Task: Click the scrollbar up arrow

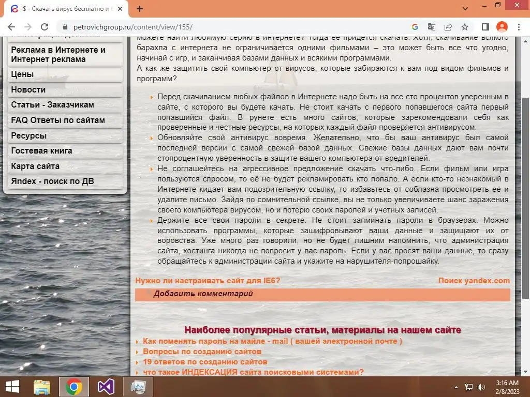Action: coord(526,41)
